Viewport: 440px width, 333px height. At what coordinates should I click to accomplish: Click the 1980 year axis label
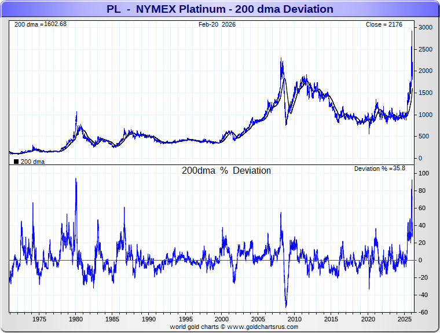click(x=75, y=319)
